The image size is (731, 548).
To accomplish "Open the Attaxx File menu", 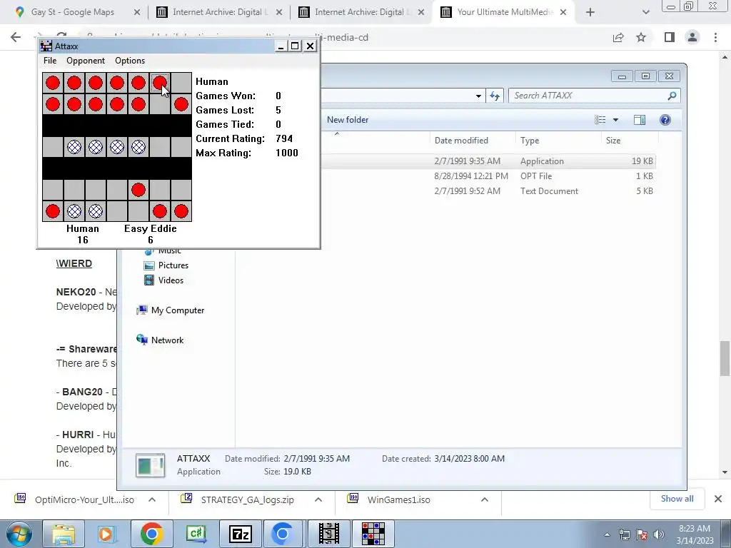I will pos(50,61).
